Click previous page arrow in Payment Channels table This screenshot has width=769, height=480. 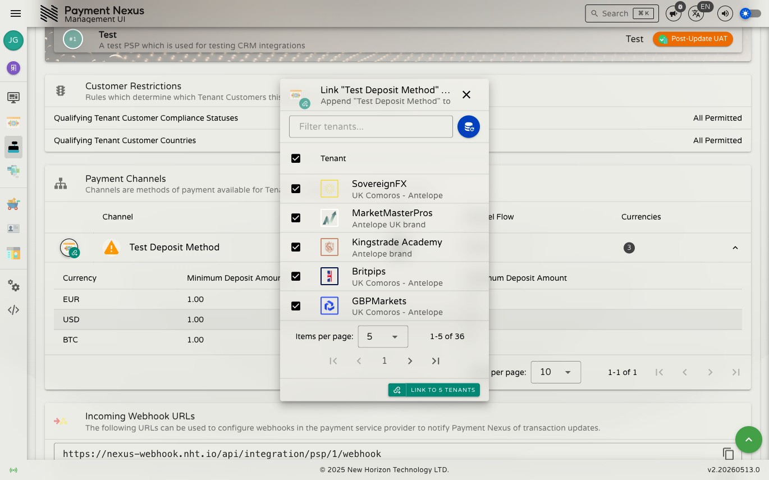pos(685,372)
